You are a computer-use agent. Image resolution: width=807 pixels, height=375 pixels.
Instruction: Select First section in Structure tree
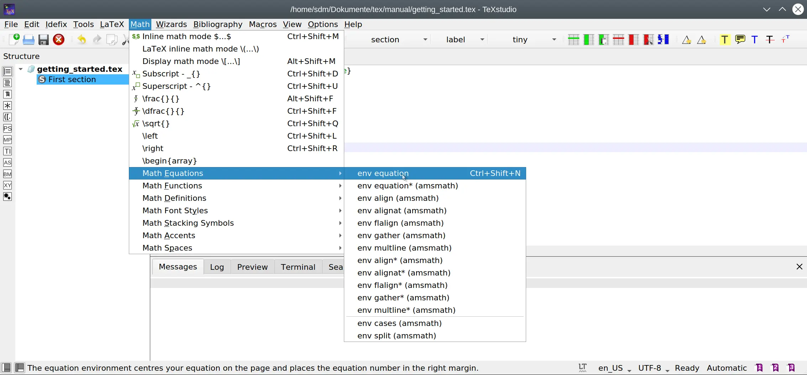pyautogui.click(x=72, y=79)
